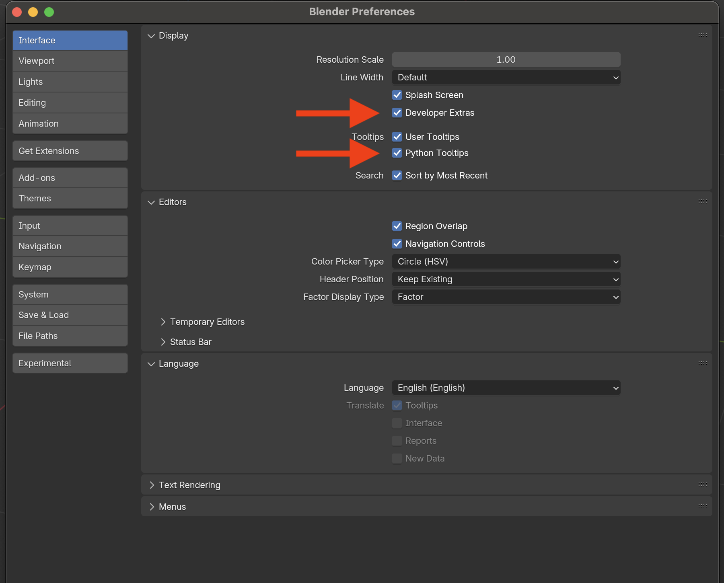Enable the Translate New Data checkbox
The image size is (724, 583).
(x=397, y=458)
